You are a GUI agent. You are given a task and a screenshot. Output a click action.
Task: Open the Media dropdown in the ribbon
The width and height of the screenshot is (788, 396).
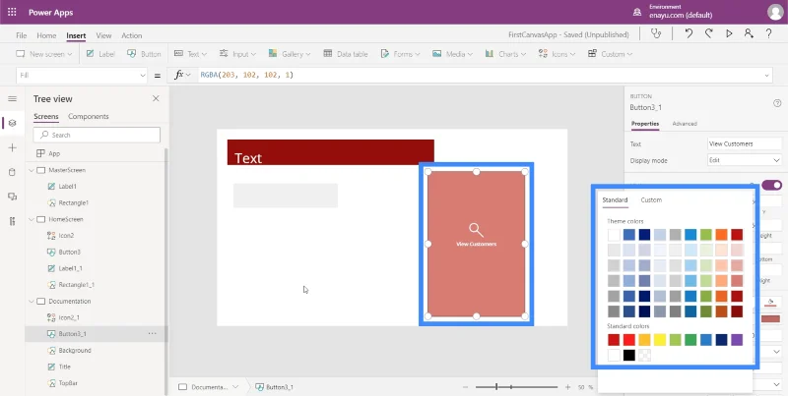pos(452,54)
